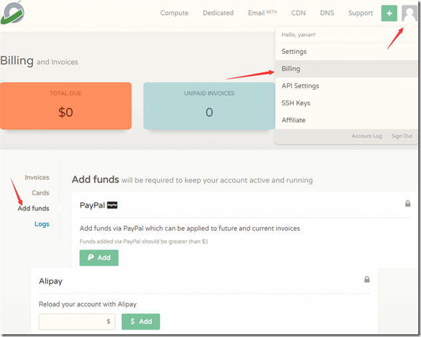Click the green plus deploy icon

389,13
